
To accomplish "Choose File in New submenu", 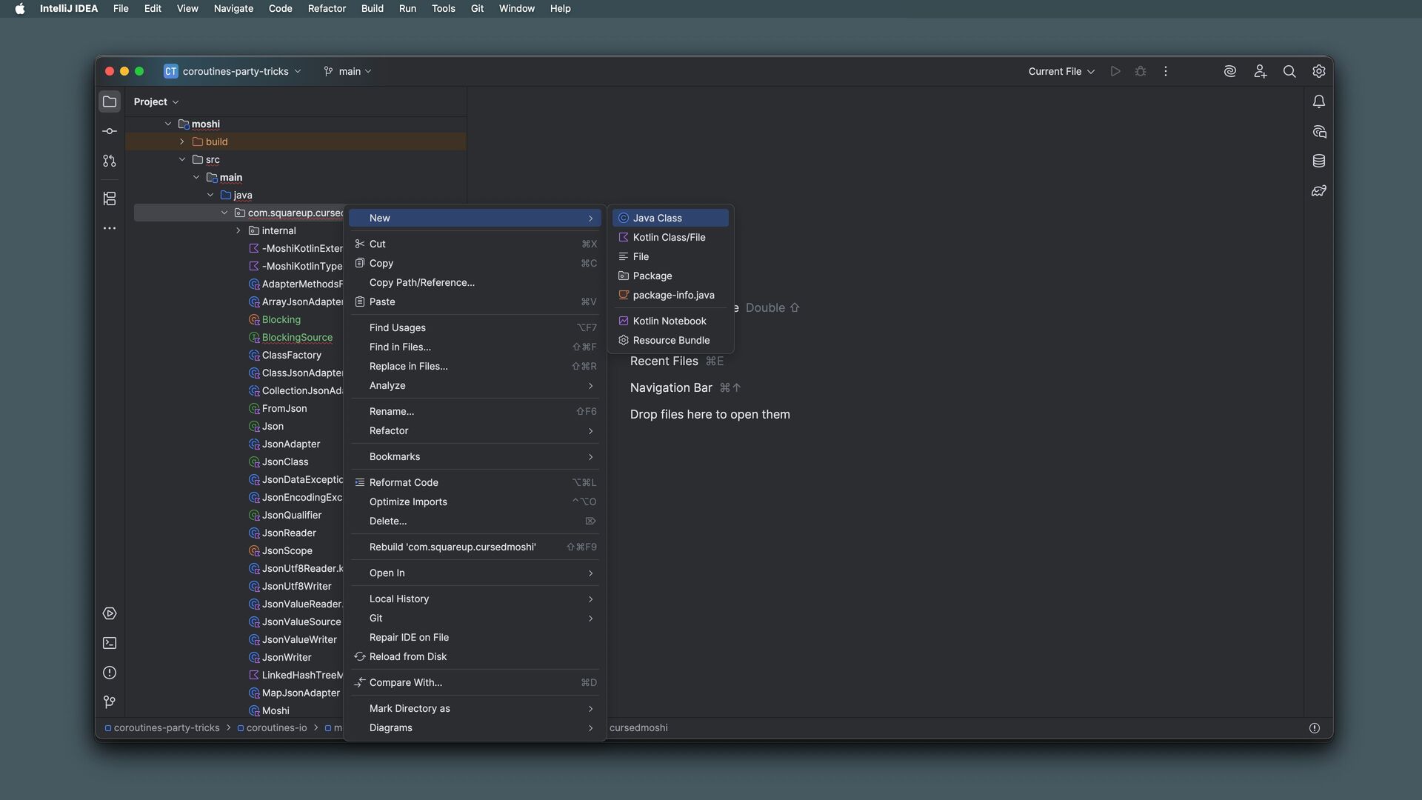I will pyautogui.click(x=670, y=256).
